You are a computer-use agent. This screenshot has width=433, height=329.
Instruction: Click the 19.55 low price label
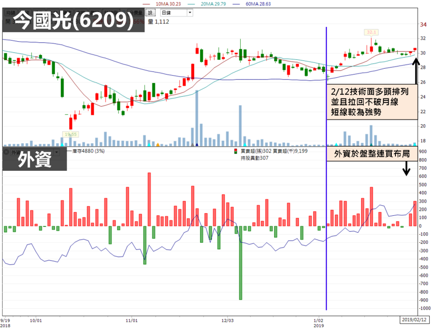(71, 134)
